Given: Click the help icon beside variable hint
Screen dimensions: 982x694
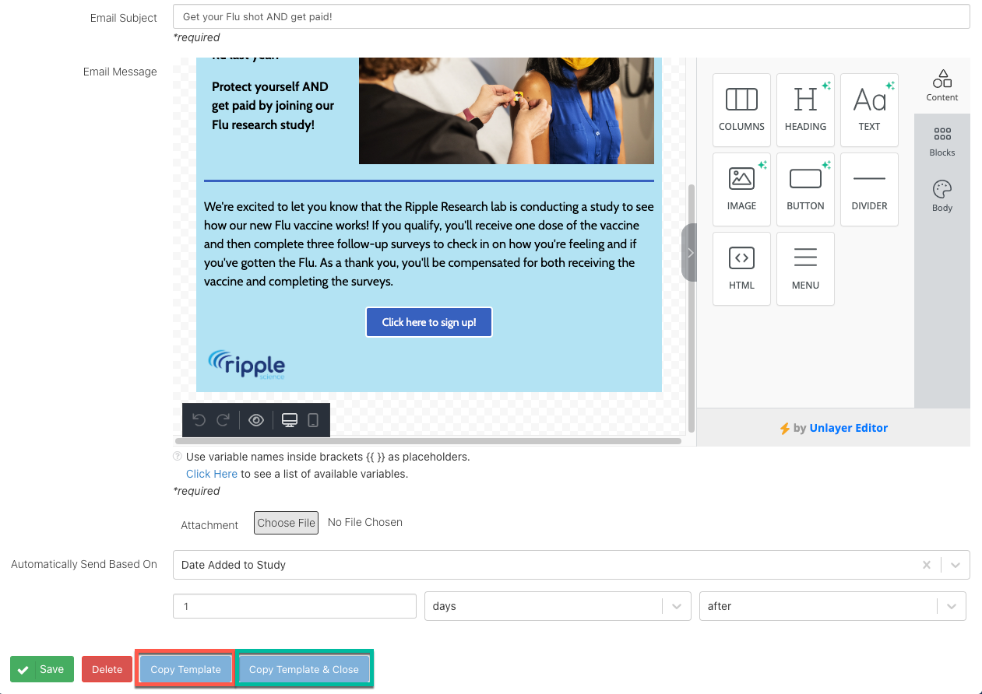Looking at the screenshot, I should click(178, 457).
